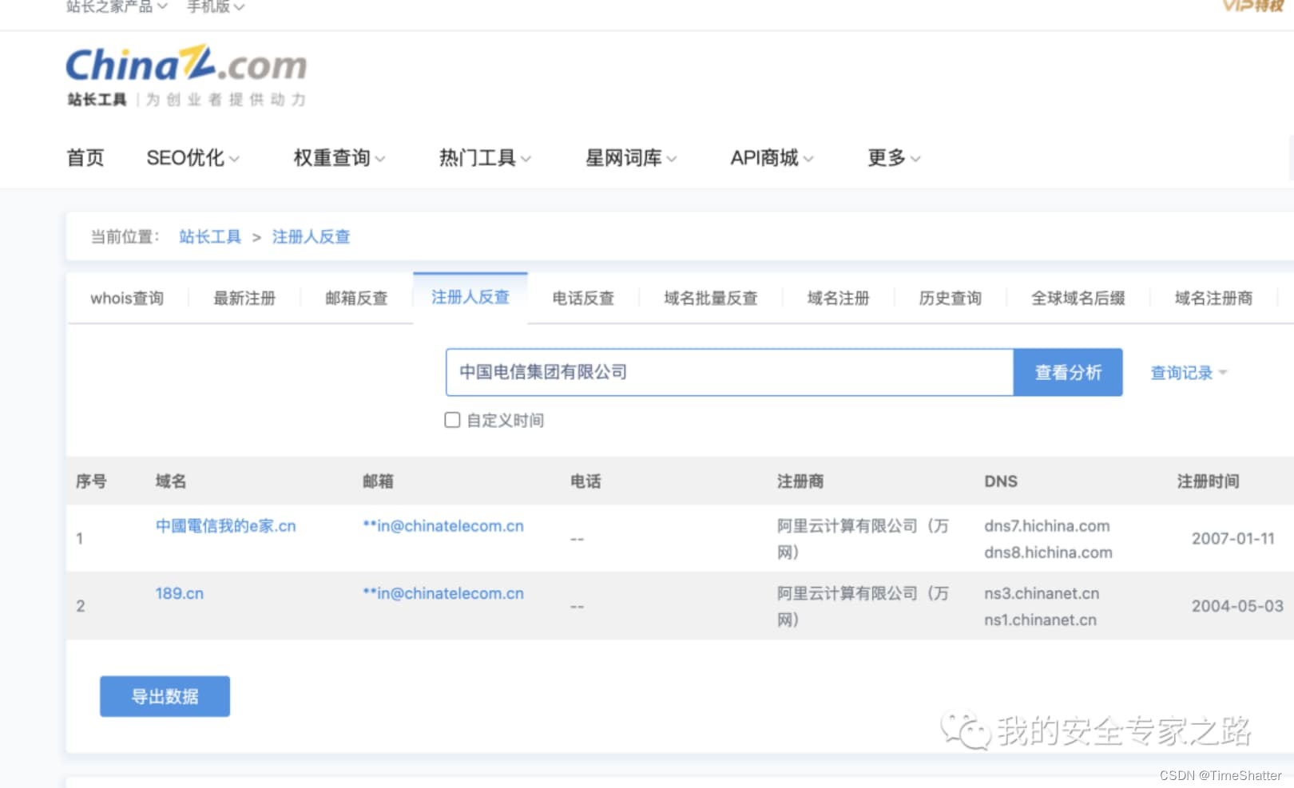
Task: Select the date 2007-01-11
Action: tap(1233, 539)
